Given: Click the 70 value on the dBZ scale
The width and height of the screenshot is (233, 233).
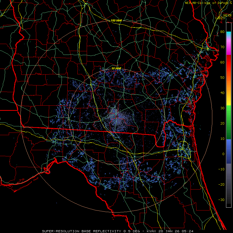Looking at the screenshot, I should pos(222,47).
